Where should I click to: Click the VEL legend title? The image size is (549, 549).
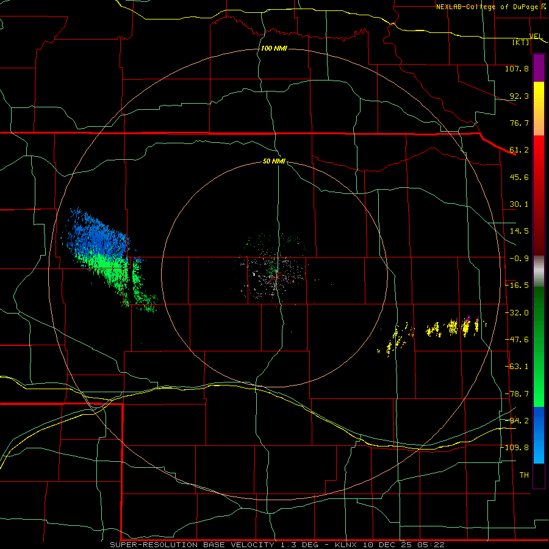536,37
